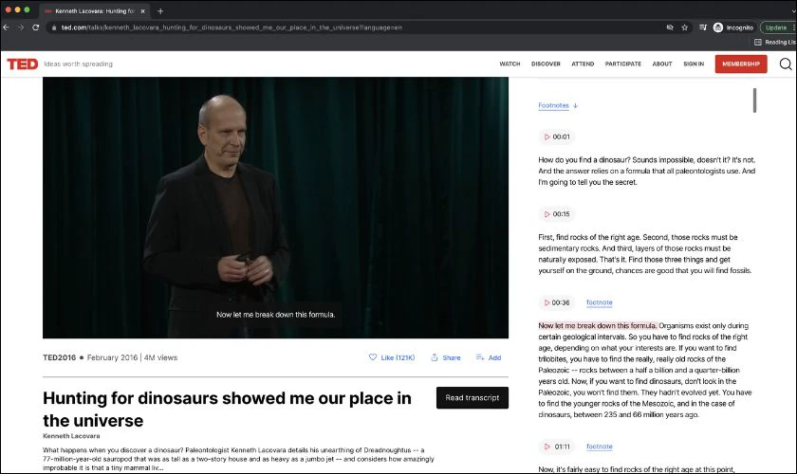Click the red MEMBERSHIP button
Viewport: 797px width, 474px height.
(741, 64)
